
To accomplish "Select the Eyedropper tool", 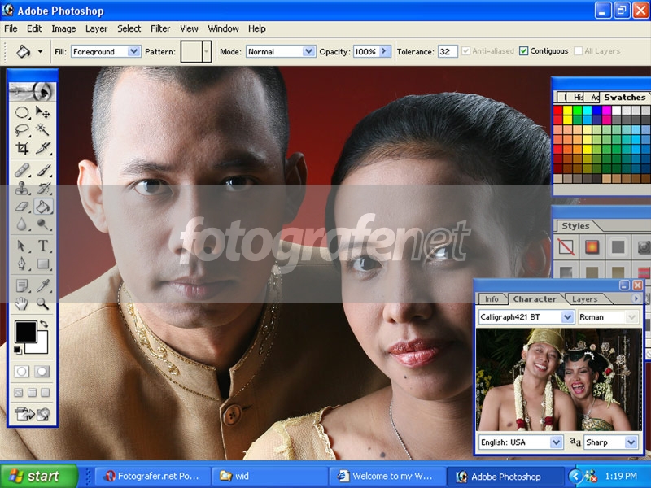I will pos(43,285).
